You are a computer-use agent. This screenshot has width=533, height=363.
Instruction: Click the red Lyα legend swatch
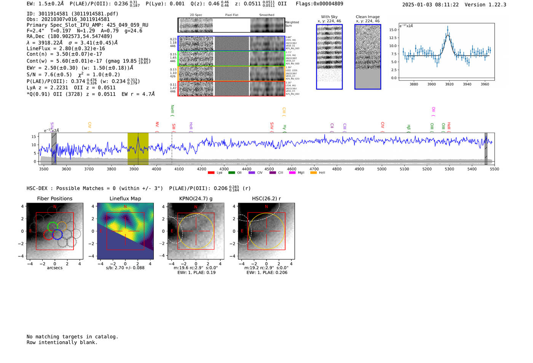point(211,173)
